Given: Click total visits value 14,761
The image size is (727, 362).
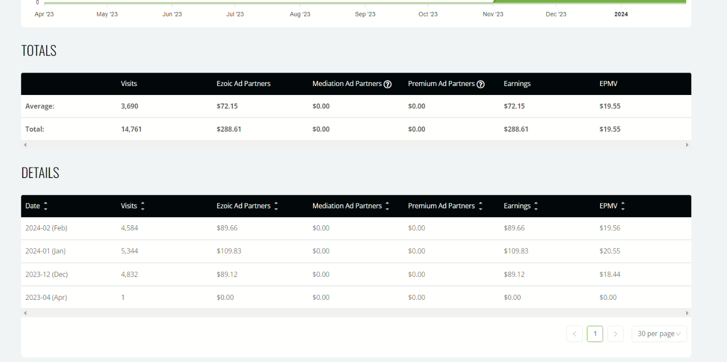Looking at the screenshot, I should tap(131, 129).
